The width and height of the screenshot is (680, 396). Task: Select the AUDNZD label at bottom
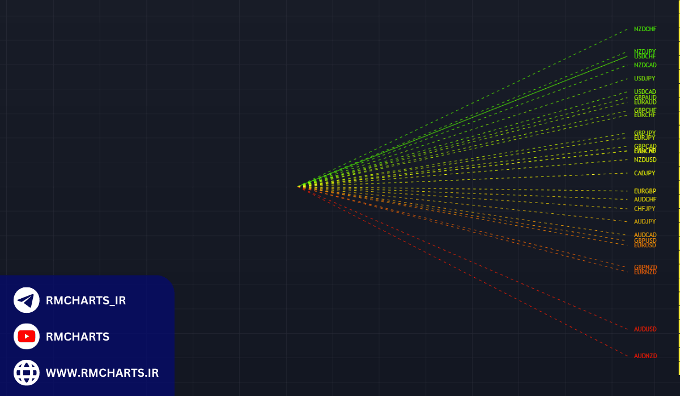[645, 356]
